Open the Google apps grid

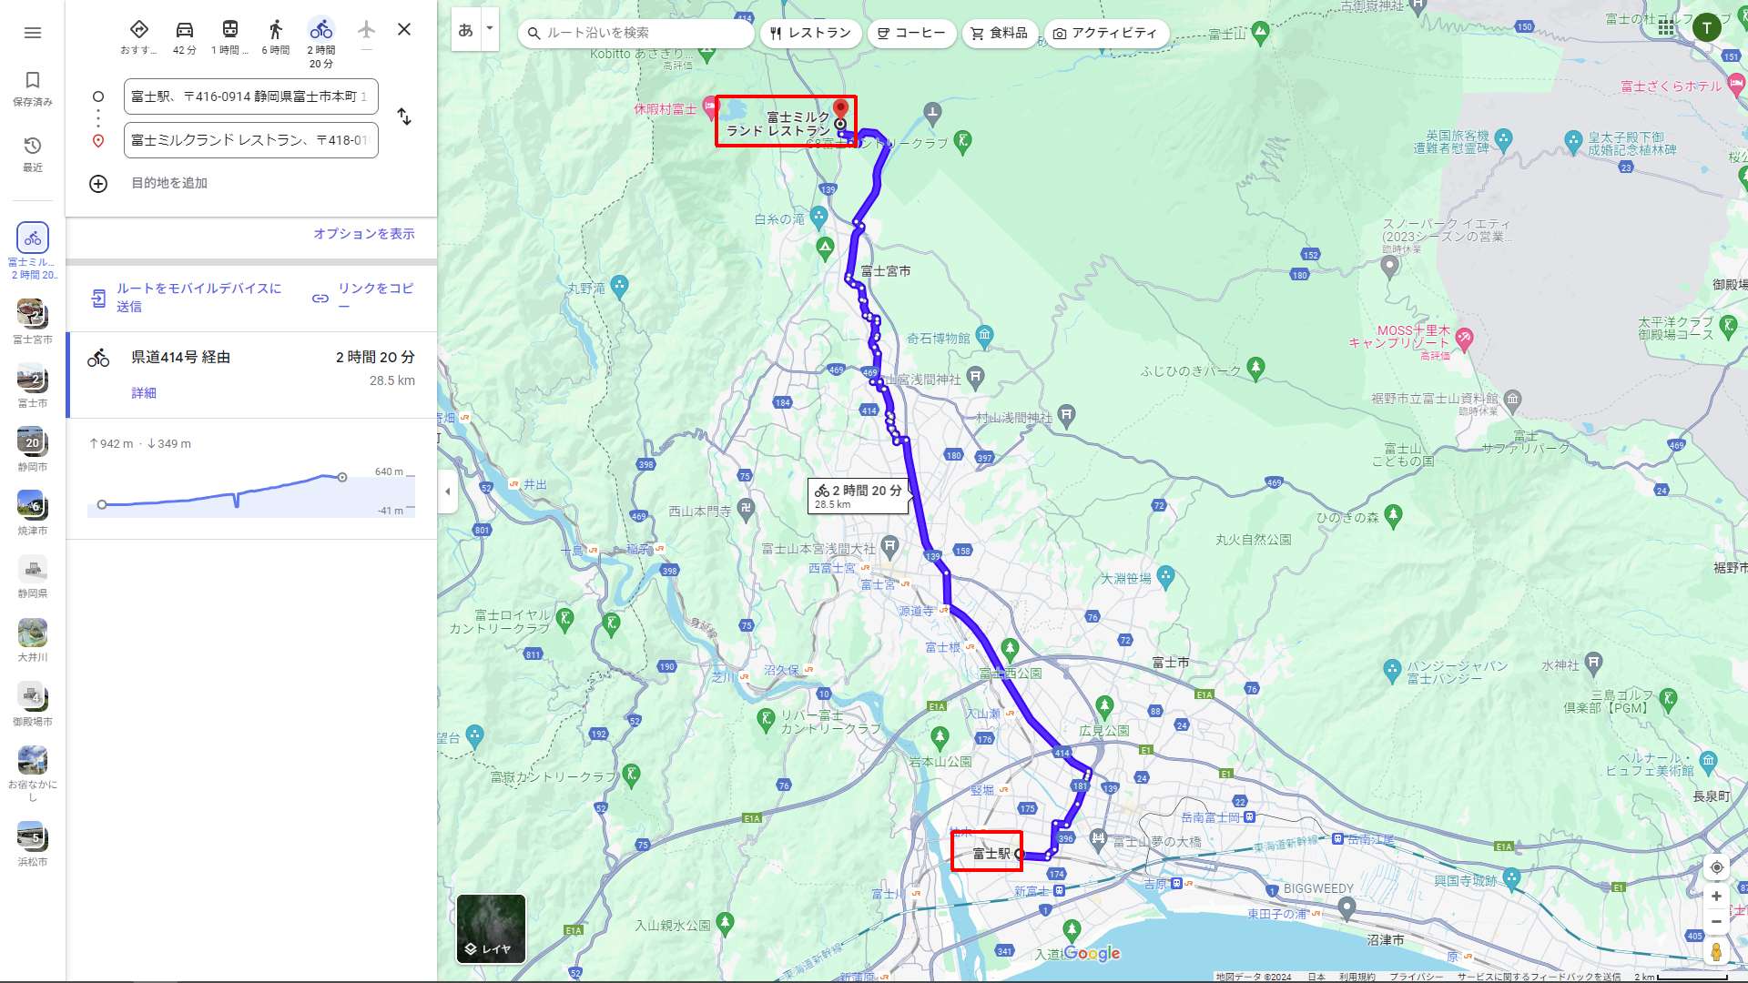tap(1666, 27)
